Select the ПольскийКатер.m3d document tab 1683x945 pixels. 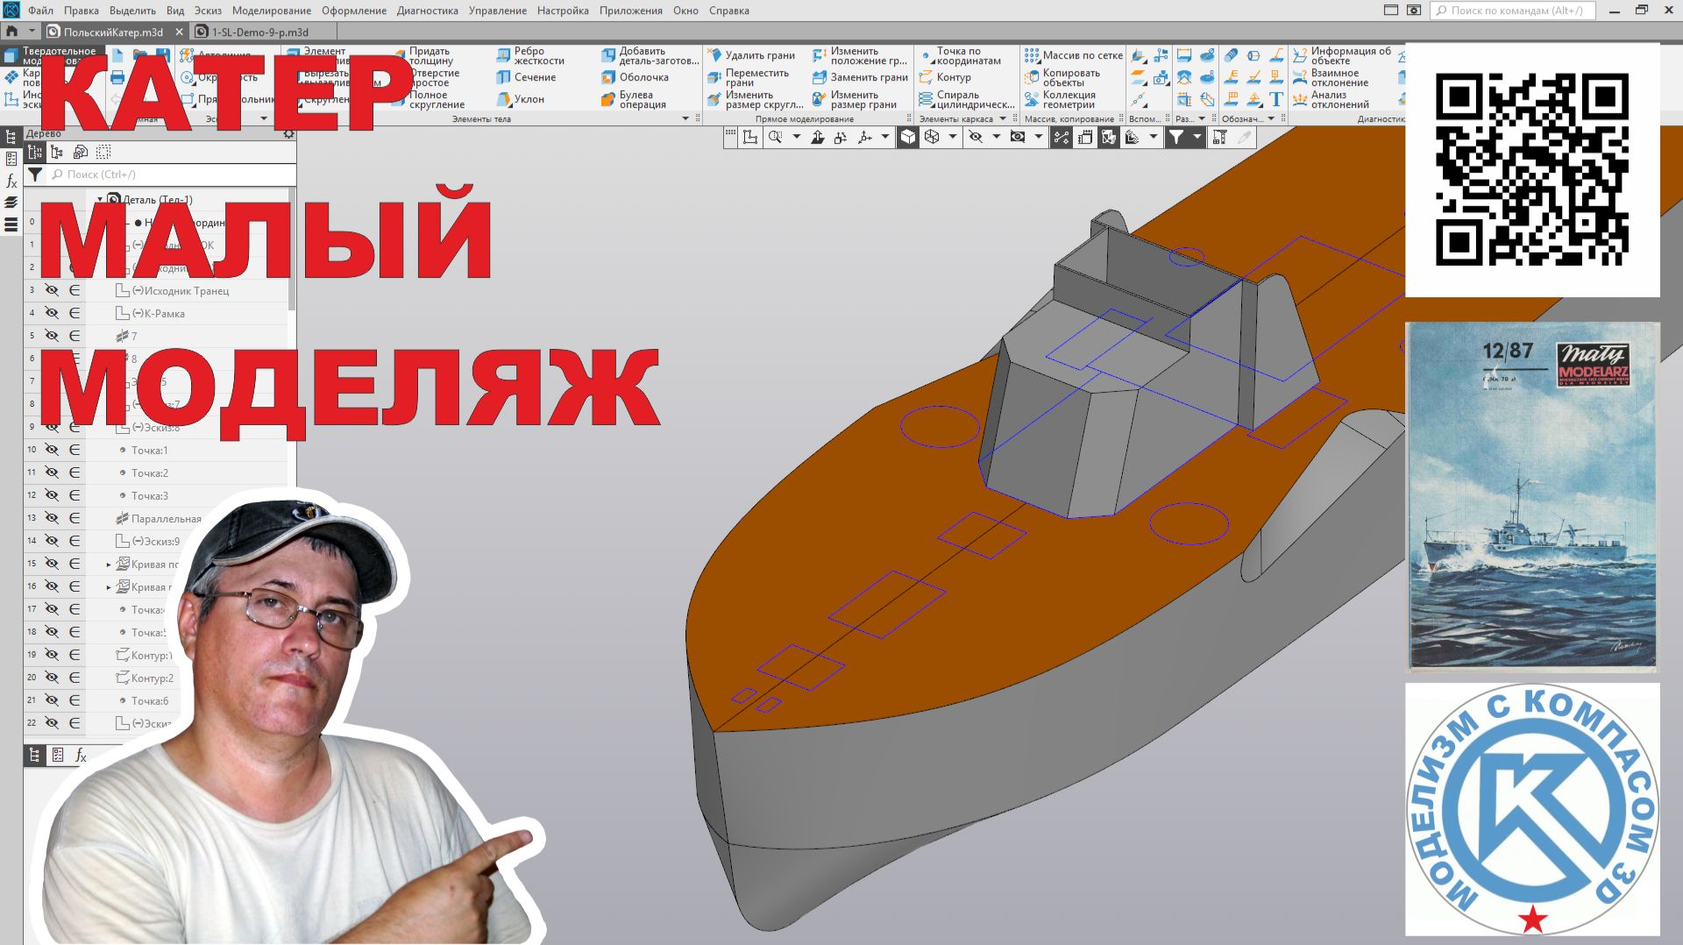point(112,32)
